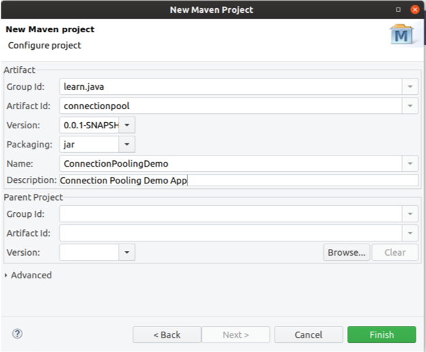Click the "Name:" label
The image size is (426, 352).
point(20,164)
